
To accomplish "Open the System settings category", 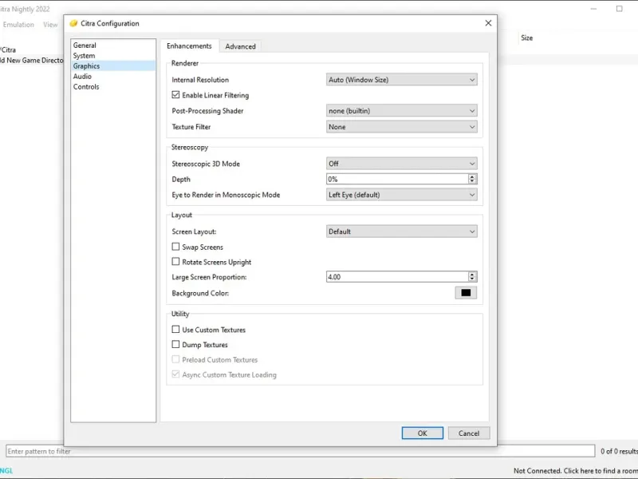I will [x=113, y=56].
